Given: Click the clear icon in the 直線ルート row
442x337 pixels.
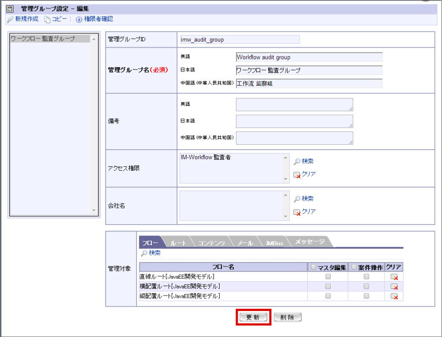Looking at the screenshot, I should pos(394,277).
